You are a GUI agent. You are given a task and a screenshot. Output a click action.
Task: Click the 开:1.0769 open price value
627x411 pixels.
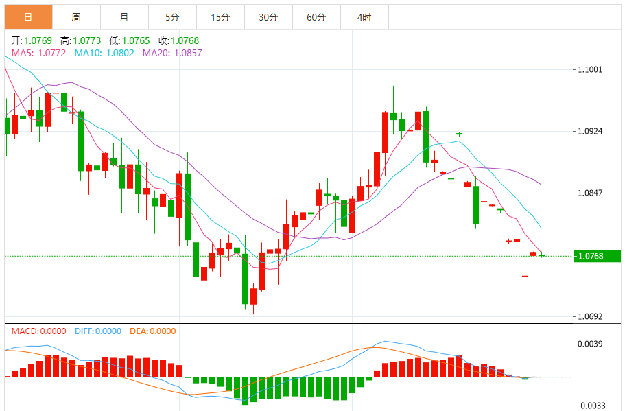(32, 40)
